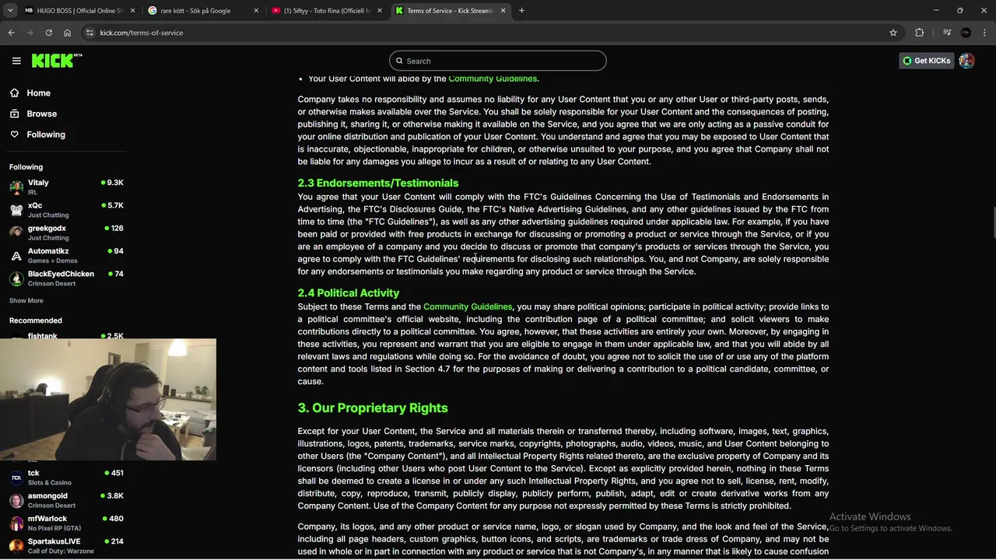Image resolution: width=996 pixels, height=560 pixels.
Task: Close the HUGO BOSS tab
Action: coord(132,11)
